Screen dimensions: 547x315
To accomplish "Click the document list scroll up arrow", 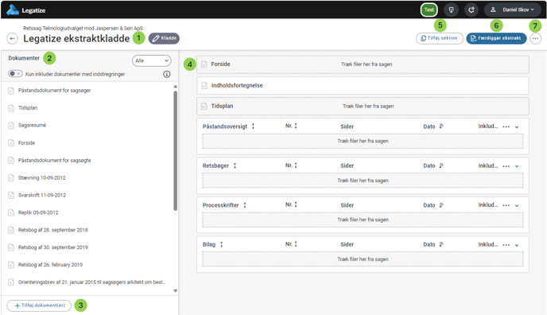I will pos(175,86).
